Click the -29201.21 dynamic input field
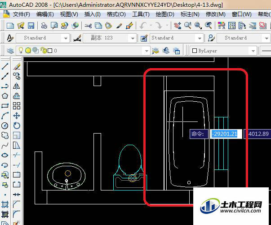 coord(226,134)
